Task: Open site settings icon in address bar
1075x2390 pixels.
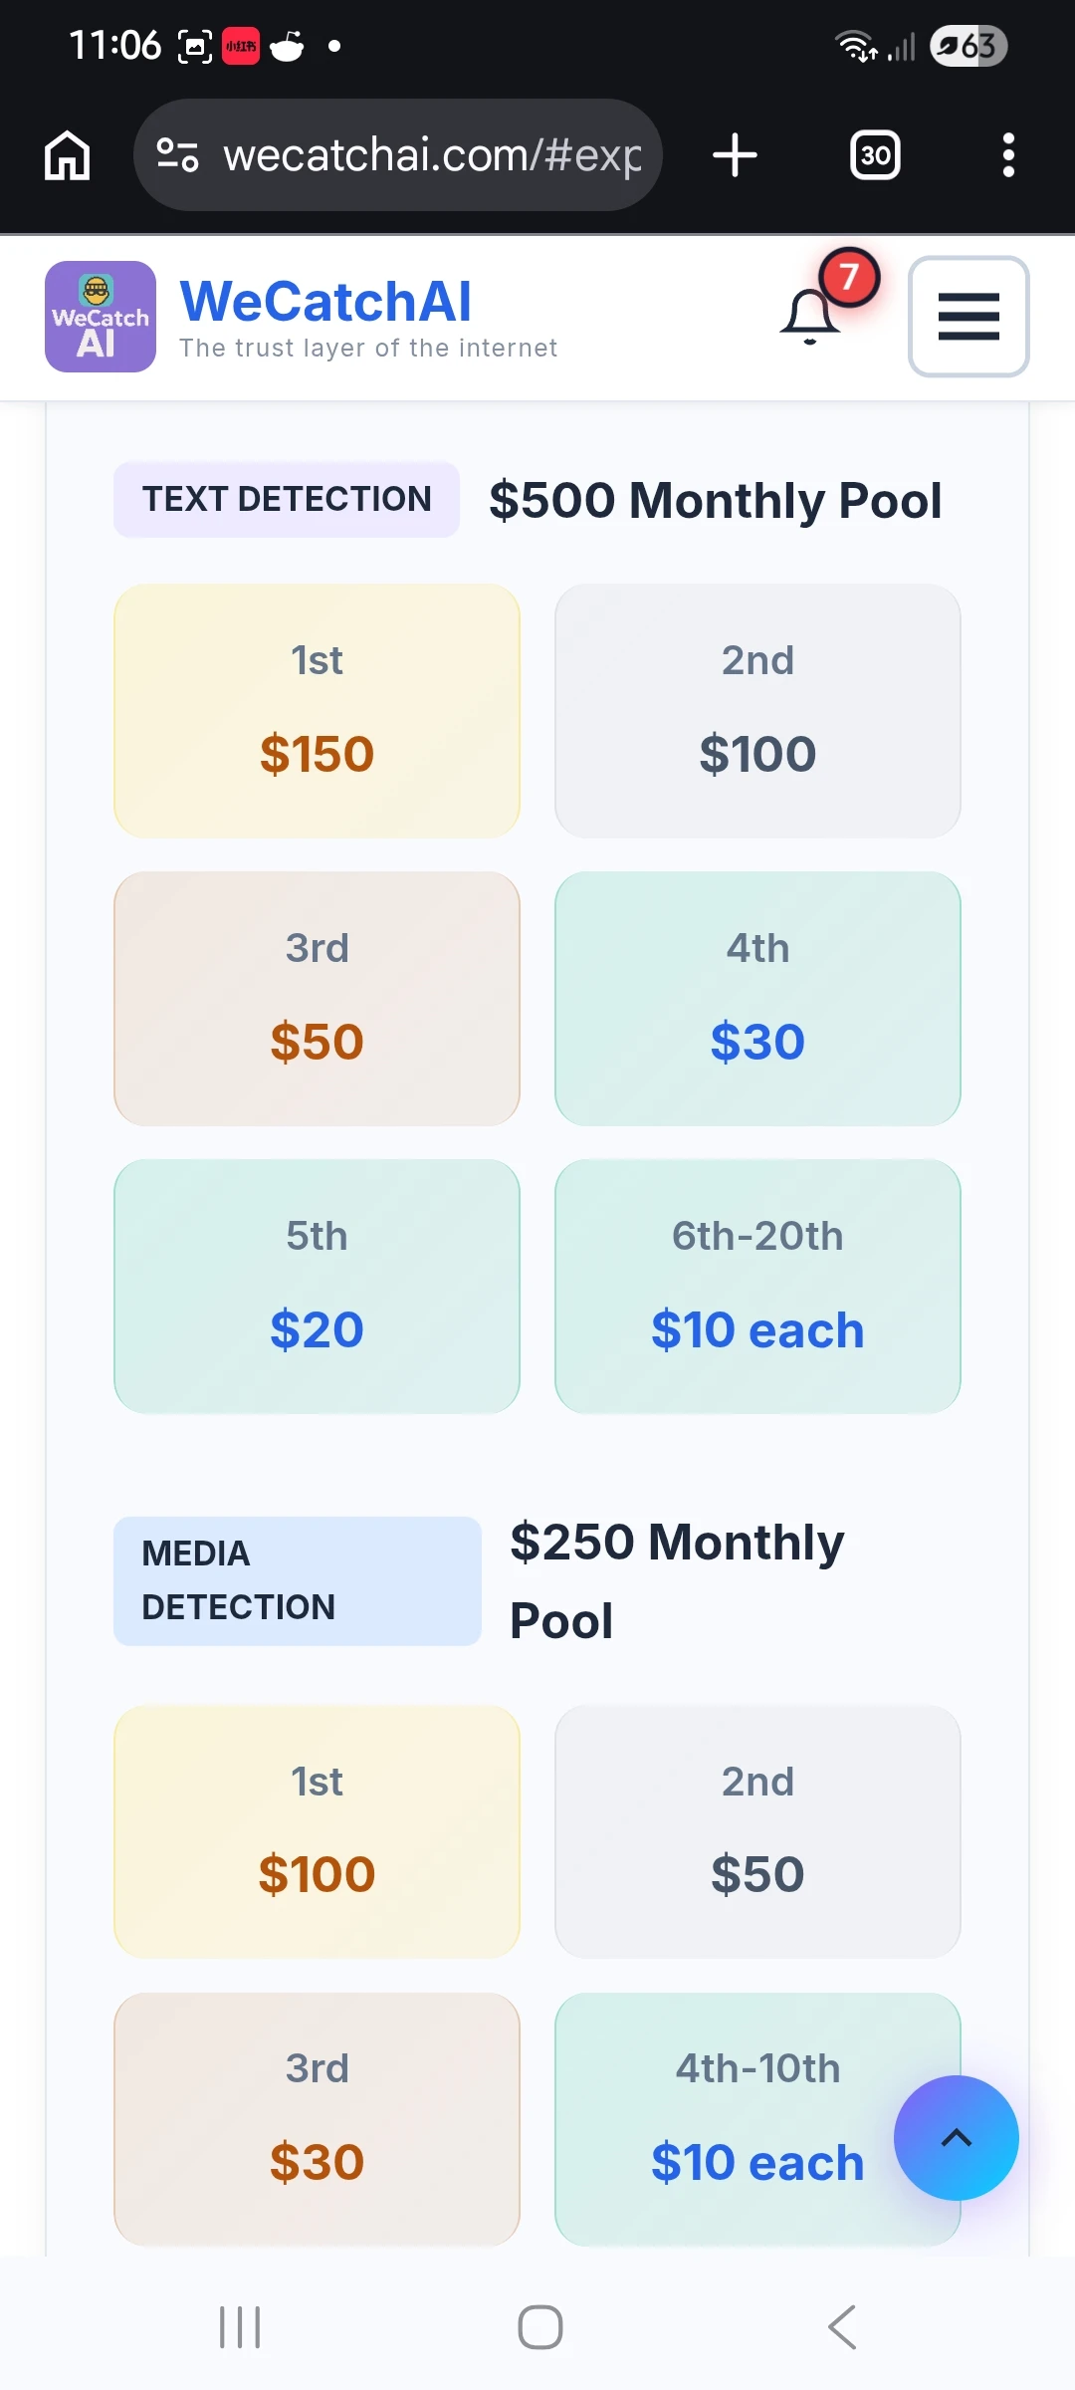Action: coord(178,155)
